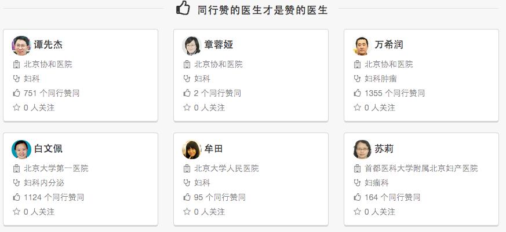Click the thumbs-up icon beside 1355 个同行赞同
Image resolution: width=506 pixels, height=232 pixels.
coord(357,93)
